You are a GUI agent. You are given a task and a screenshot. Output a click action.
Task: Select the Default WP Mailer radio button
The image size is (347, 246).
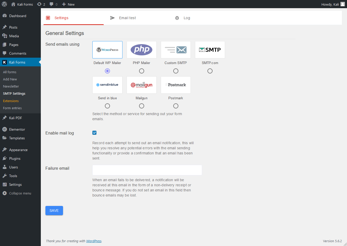point(107,71)
